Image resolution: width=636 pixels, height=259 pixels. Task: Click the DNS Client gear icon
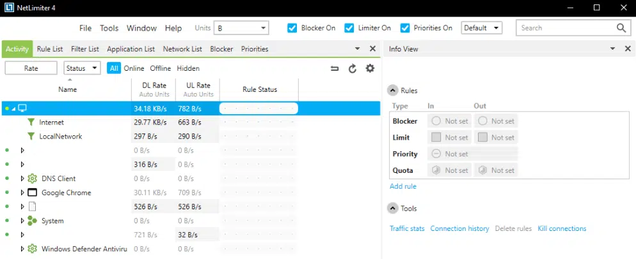[32, 179]
